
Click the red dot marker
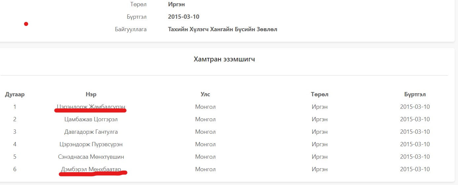[26, 24]
